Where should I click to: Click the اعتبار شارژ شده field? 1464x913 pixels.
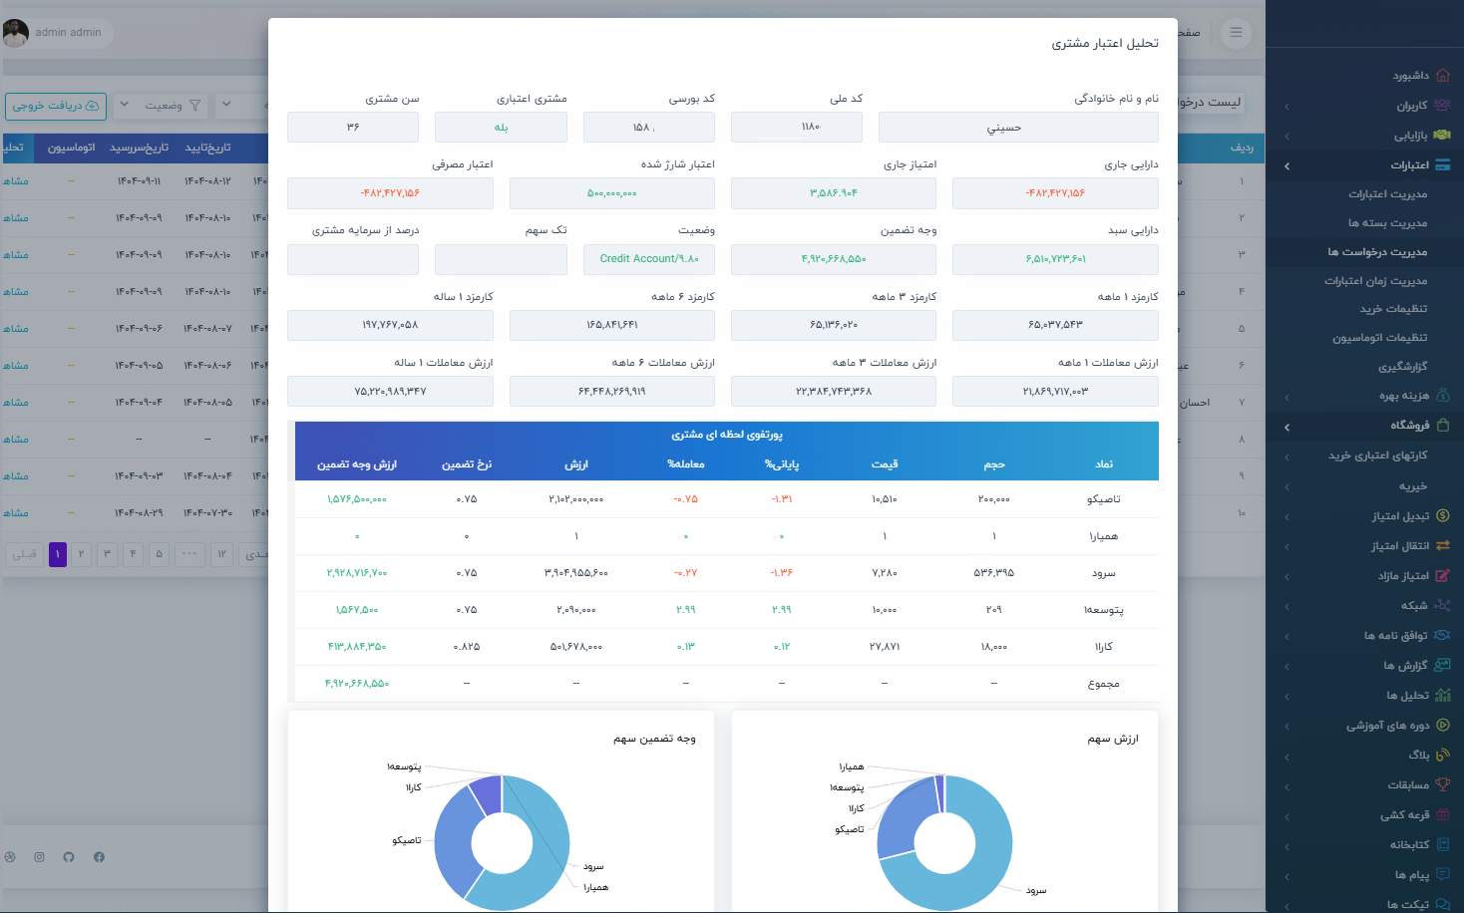click(x=611, y=193)
